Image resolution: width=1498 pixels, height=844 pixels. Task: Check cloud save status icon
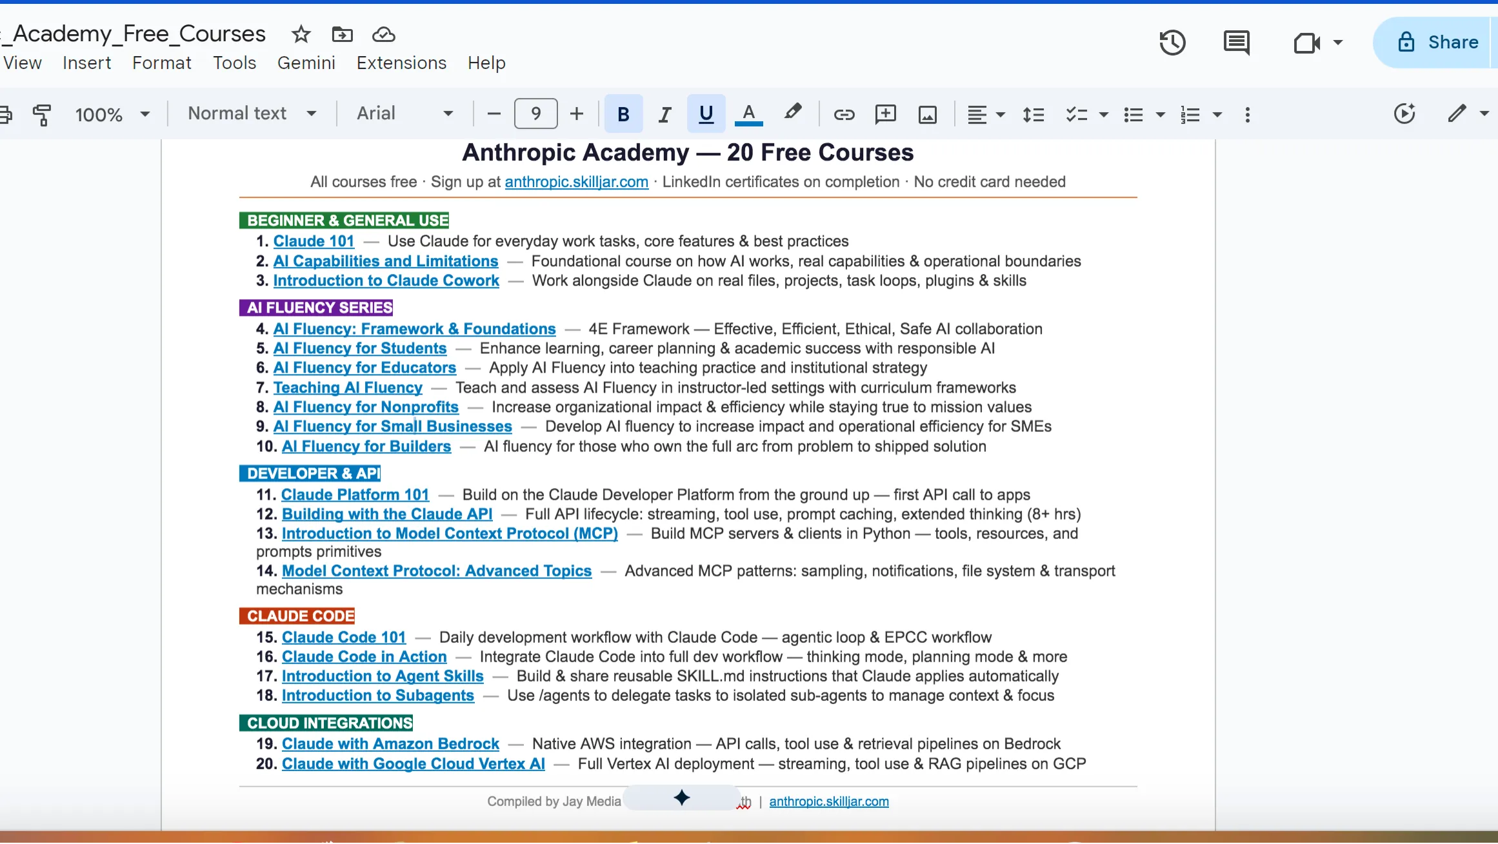click(384, 34)
